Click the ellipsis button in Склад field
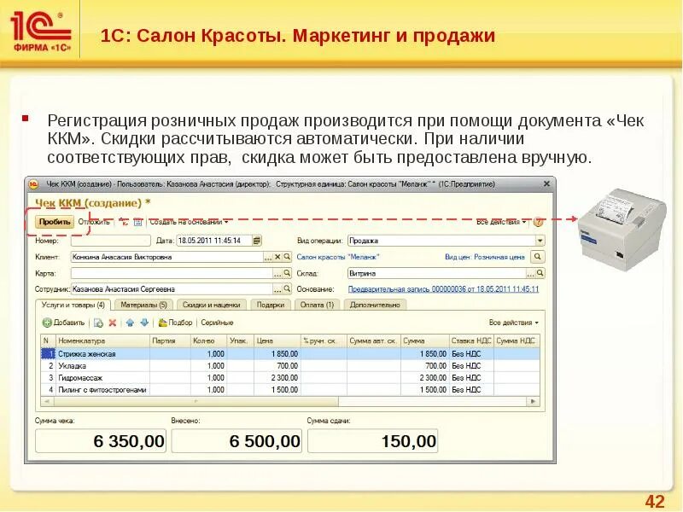This screenshot has width=683, height=512. coord(530,274)
